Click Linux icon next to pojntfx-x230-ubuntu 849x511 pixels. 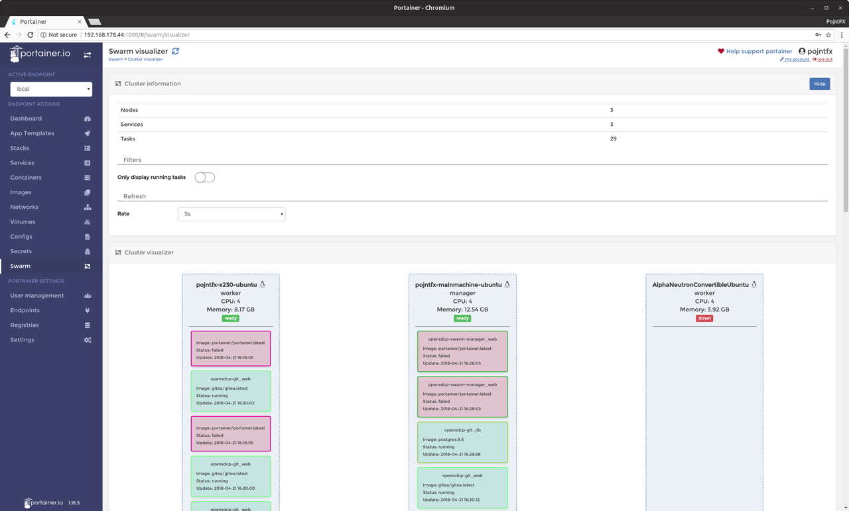click(262, 284)
